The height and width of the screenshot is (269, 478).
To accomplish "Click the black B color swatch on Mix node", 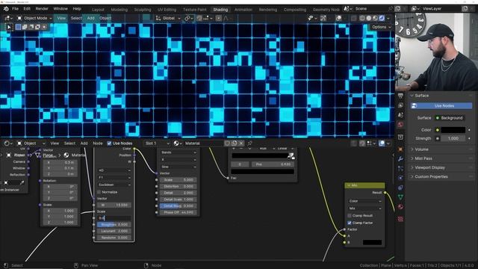I will pyautogui.click(x=372, y=243).
